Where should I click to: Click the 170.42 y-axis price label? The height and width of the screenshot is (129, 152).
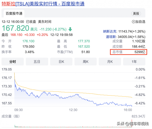(x=7, y=95)
